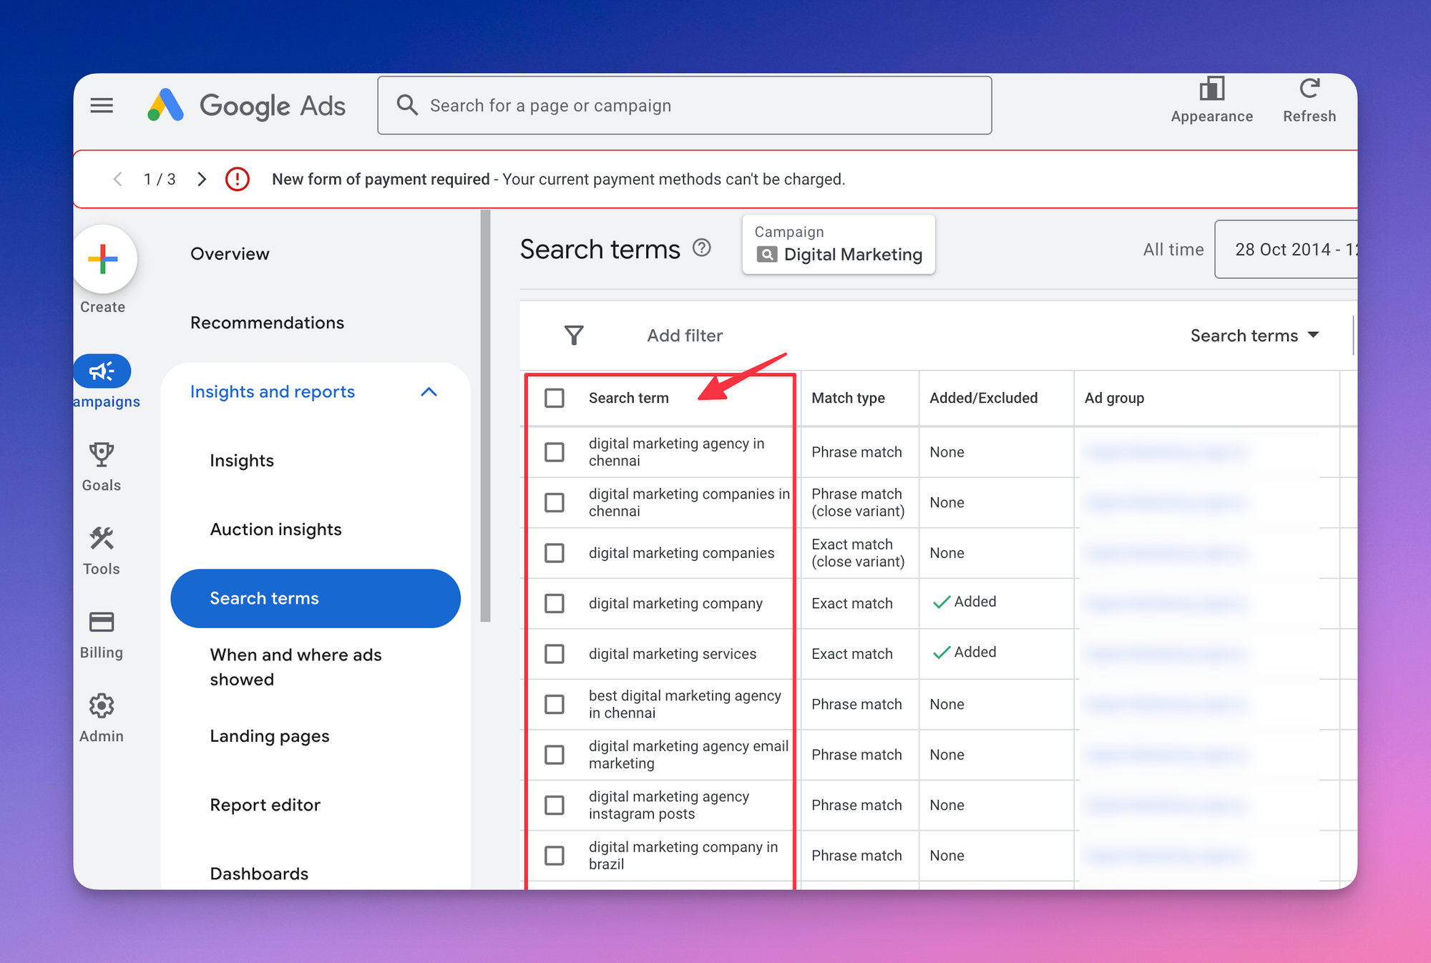Open the Digital Marketing campaign selector

pyautogui.click(x=839, y=245)
